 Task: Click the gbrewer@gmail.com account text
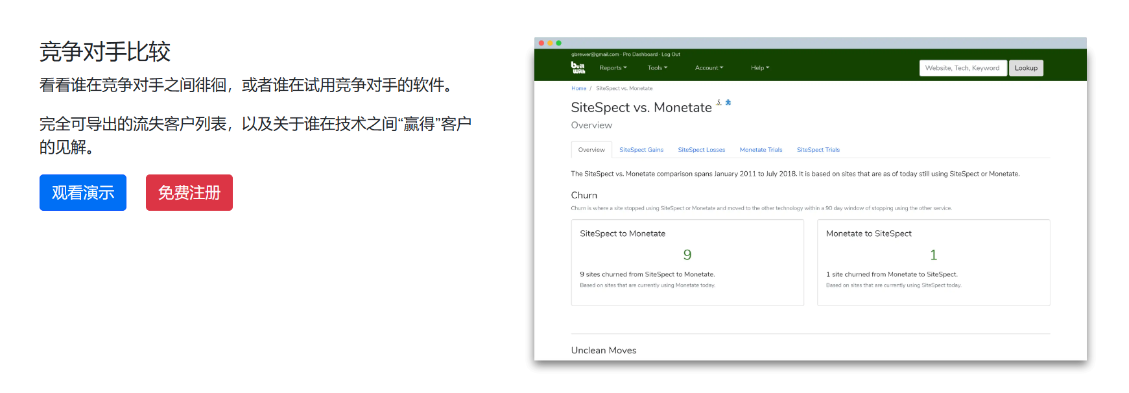point(595,54)
